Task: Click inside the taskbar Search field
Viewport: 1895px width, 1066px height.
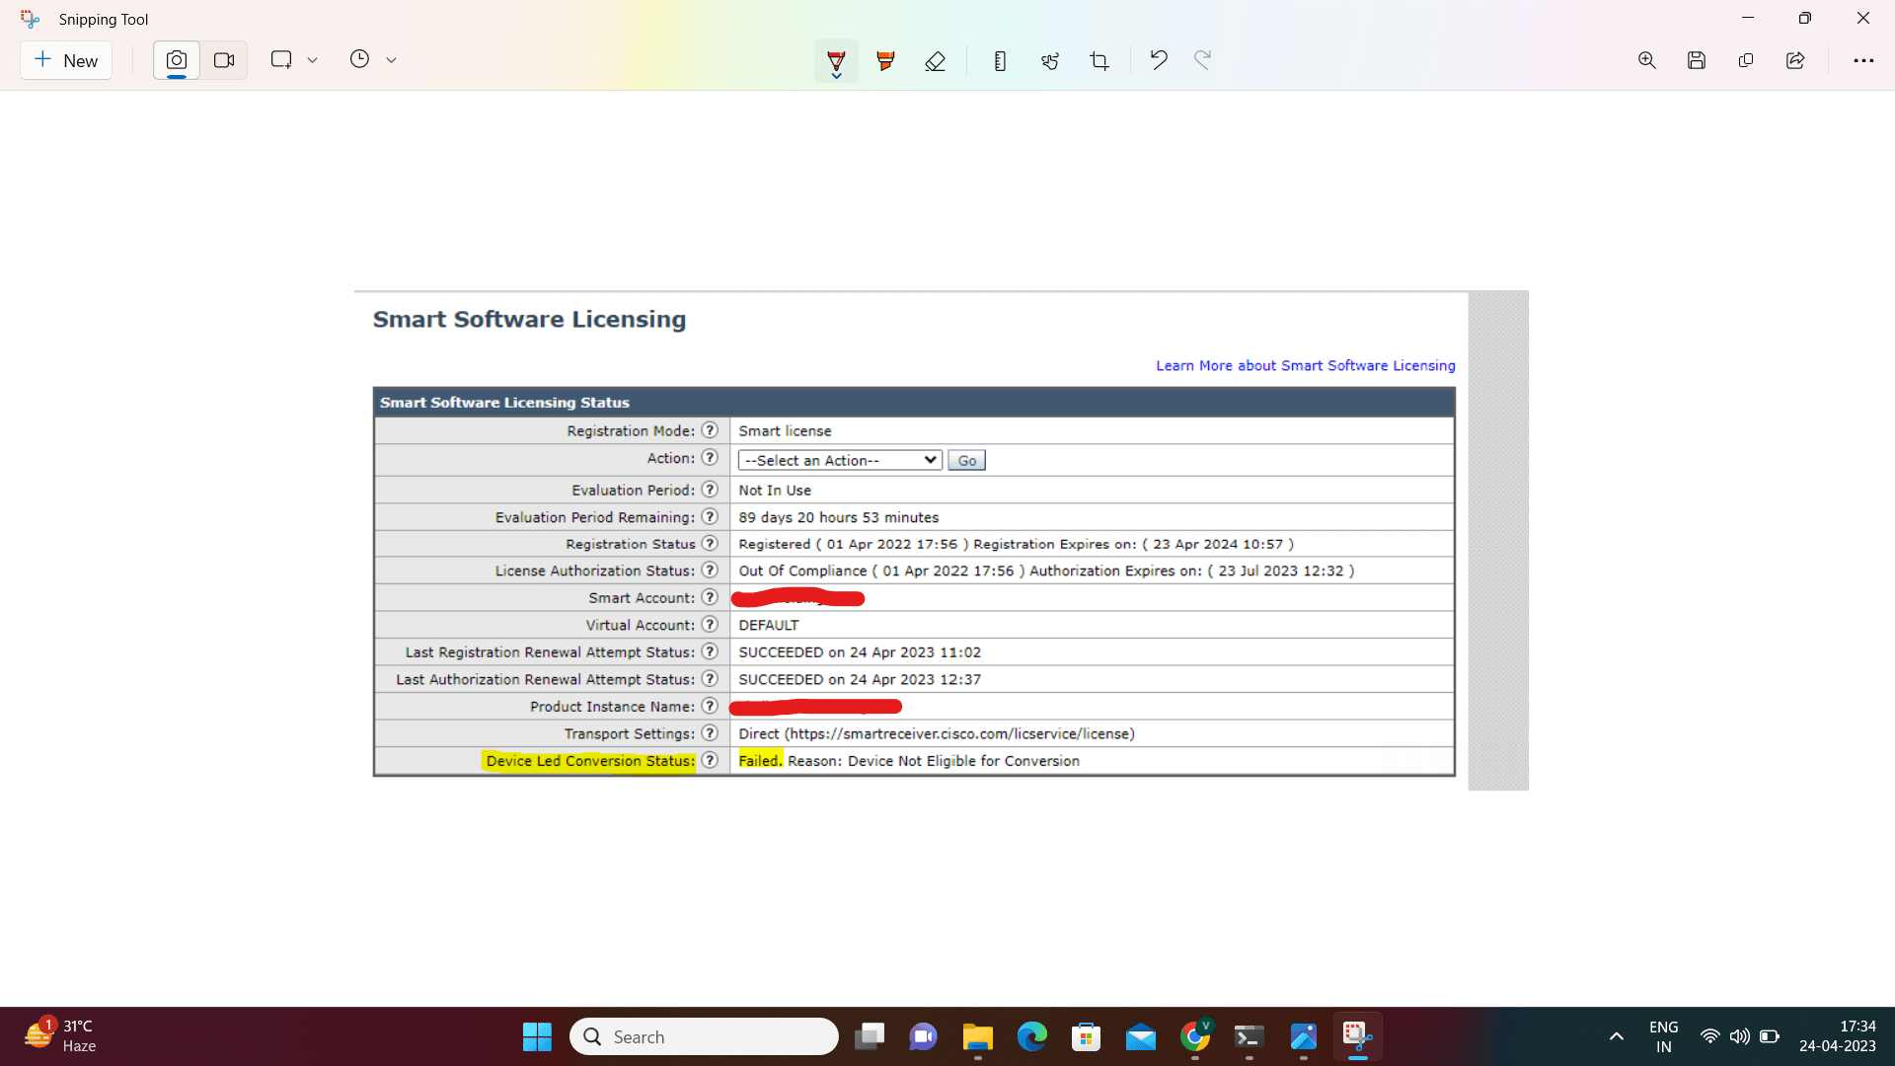Action: click(704, 1036)
